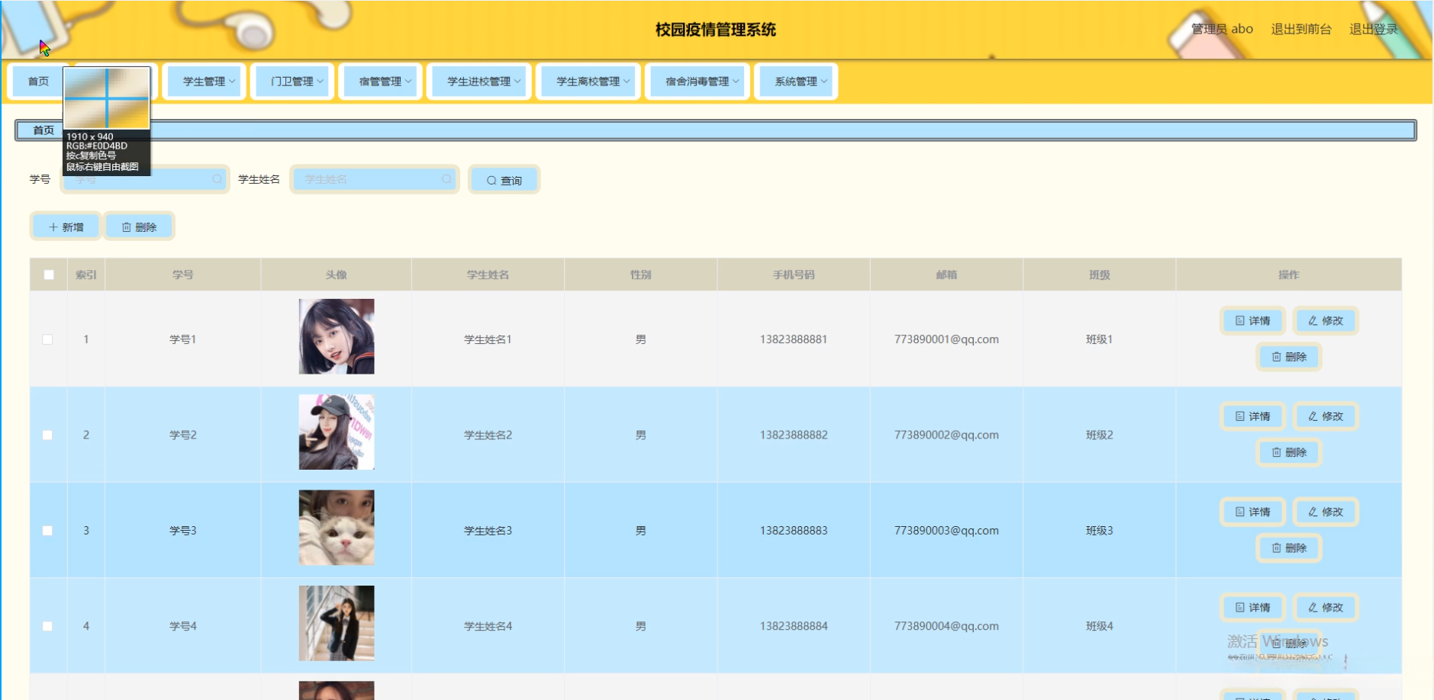1434x700 pixels.
Task: Expand the 门卫管理 menu
Action: click(x=292, y=82)
